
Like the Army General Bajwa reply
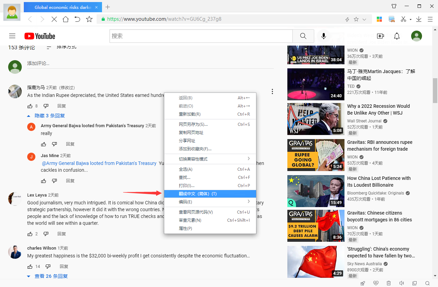pyautogui.click(x=44, y=144)
